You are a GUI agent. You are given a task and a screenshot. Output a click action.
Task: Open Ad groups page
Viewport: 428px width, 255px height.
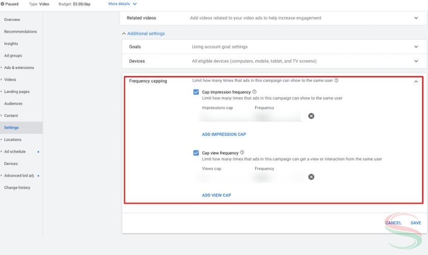(x=13, y=56)
